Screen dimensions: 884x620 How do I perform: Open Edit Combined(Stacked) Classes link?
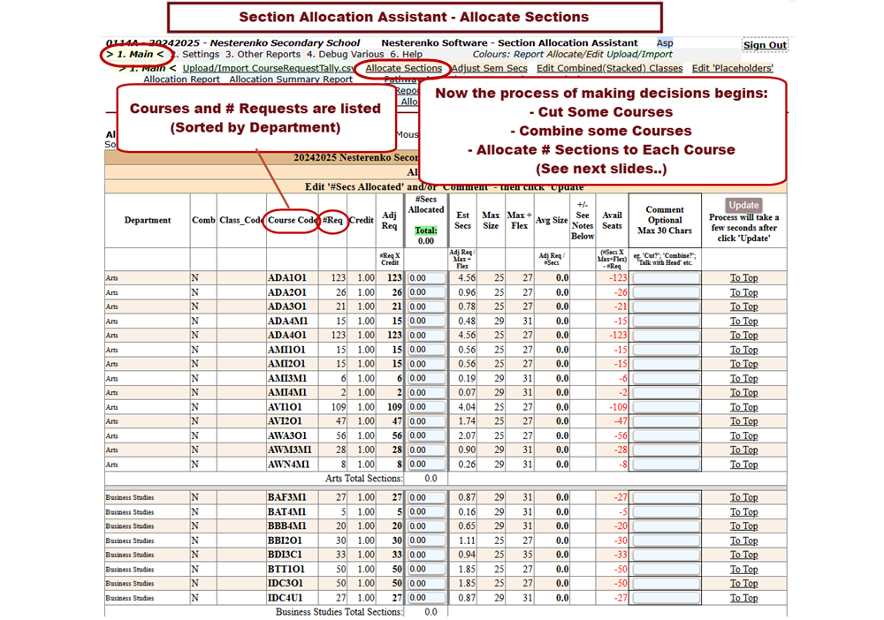609,68
